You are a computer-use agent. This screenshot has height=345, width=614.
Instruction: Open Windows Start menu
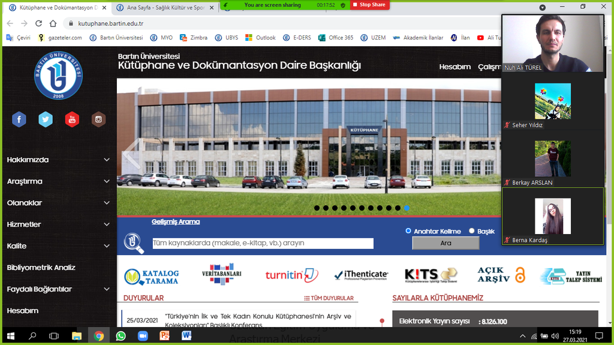click(x=11, y=336)
